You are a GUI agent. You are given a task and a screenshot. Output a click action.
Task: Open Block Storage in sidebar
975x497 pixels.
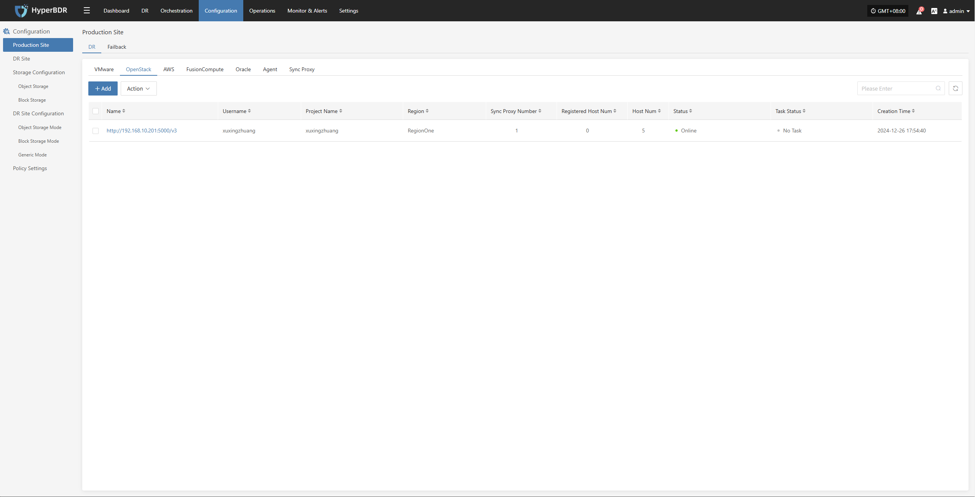[x=32, y=100]
